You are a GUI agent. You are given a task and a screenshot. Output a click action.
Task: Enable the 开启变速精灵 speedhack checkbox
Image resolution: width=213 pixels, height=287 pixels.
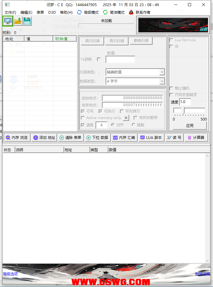click(x=171, y=95)
